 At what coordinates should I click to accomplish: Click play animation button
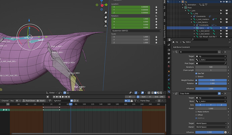tap(63, 97)
